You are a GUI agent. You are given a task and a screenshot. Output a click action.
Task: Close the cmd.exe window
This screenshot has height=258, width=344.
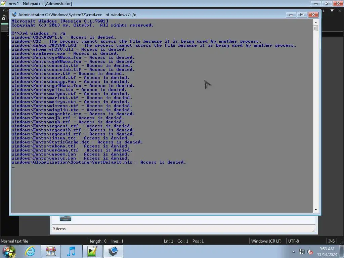(x=313, y=15)
